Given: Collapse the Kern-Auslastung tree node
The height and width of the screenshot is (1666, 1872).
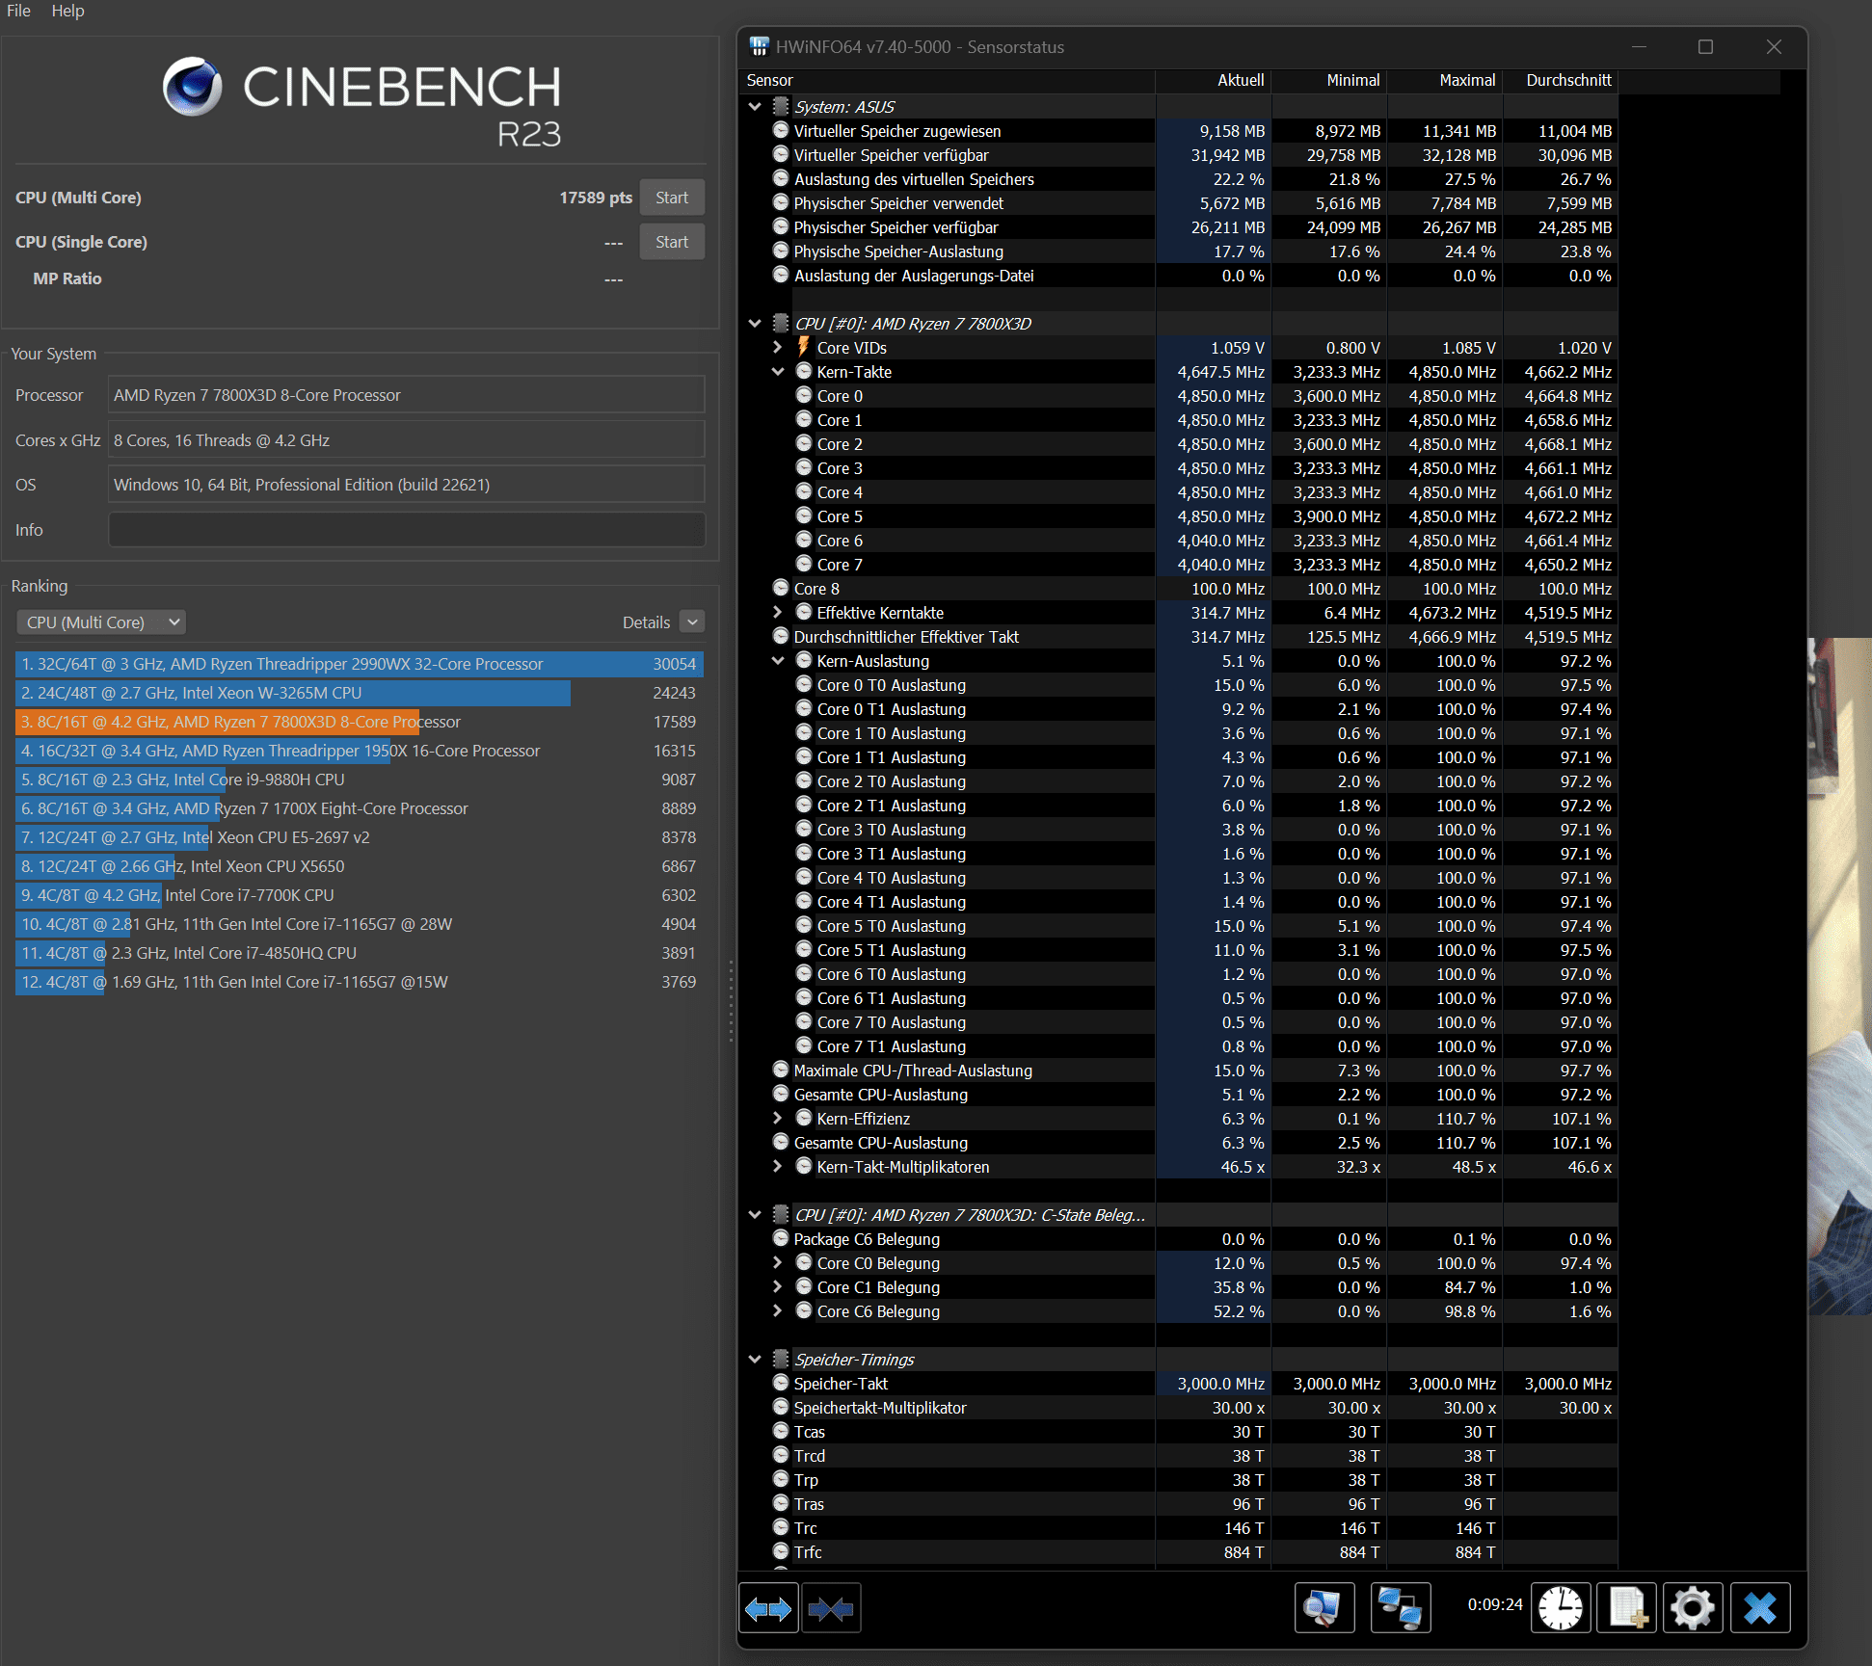Looking at the screenshot, I should coord(778,661).
